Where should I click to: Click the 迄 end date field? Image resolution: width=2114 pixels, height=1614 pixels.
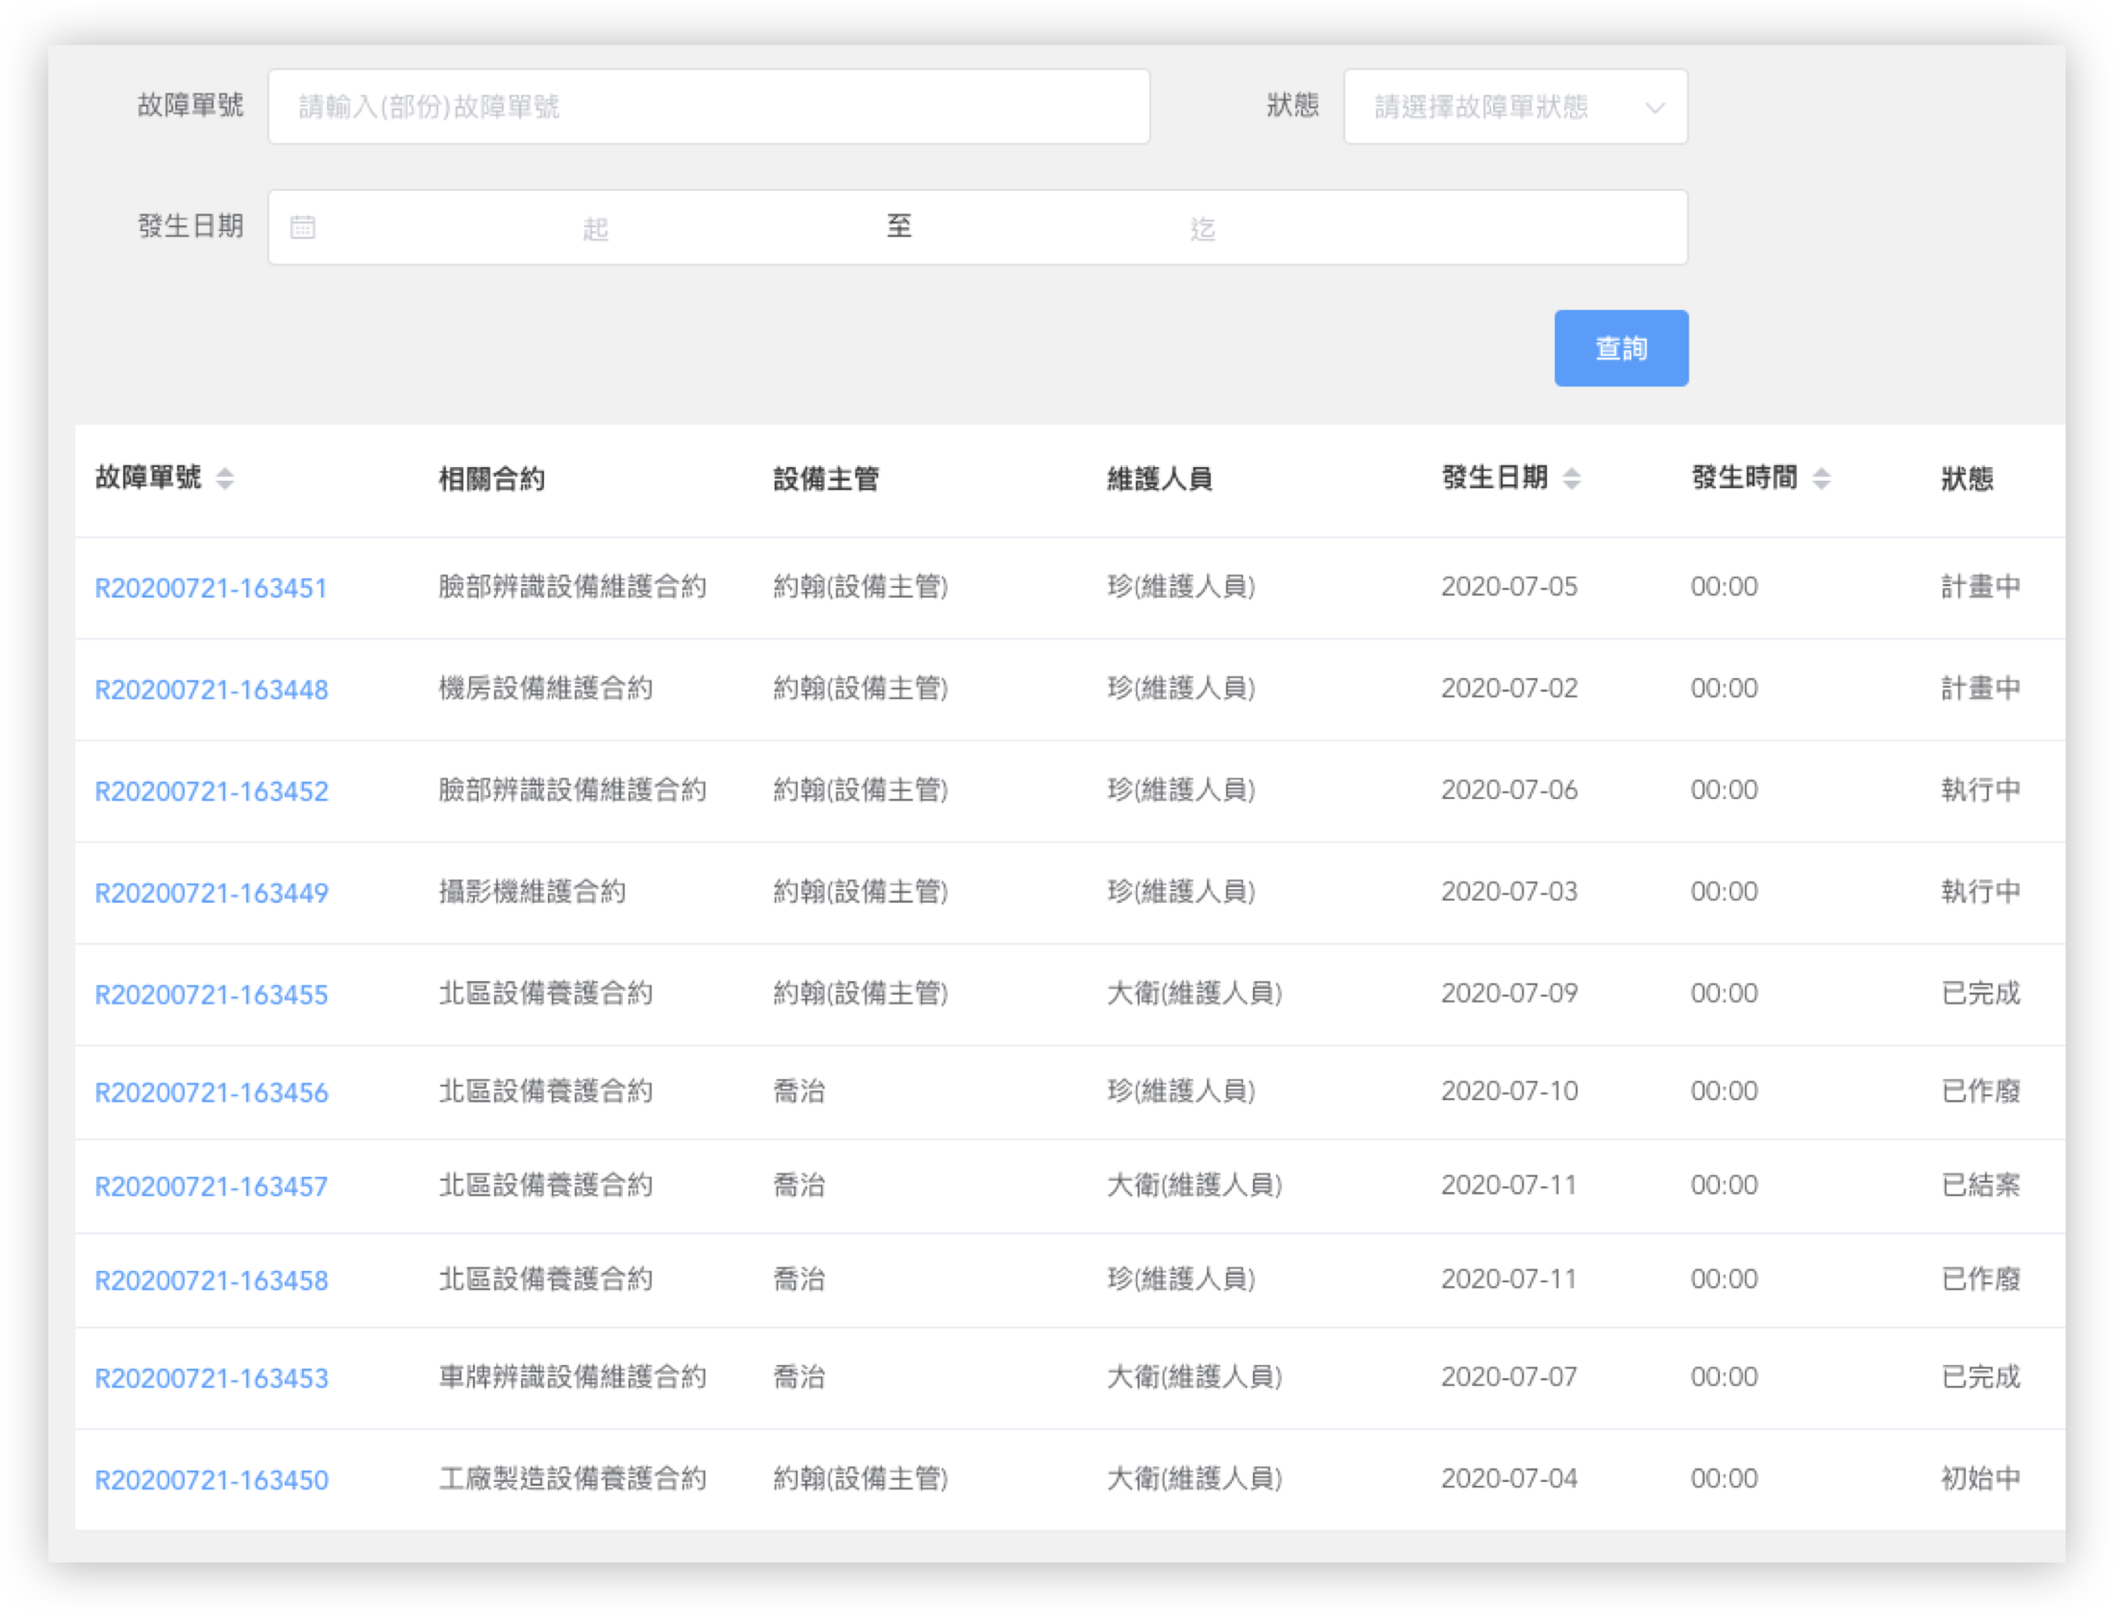[x=1203, y=229]
